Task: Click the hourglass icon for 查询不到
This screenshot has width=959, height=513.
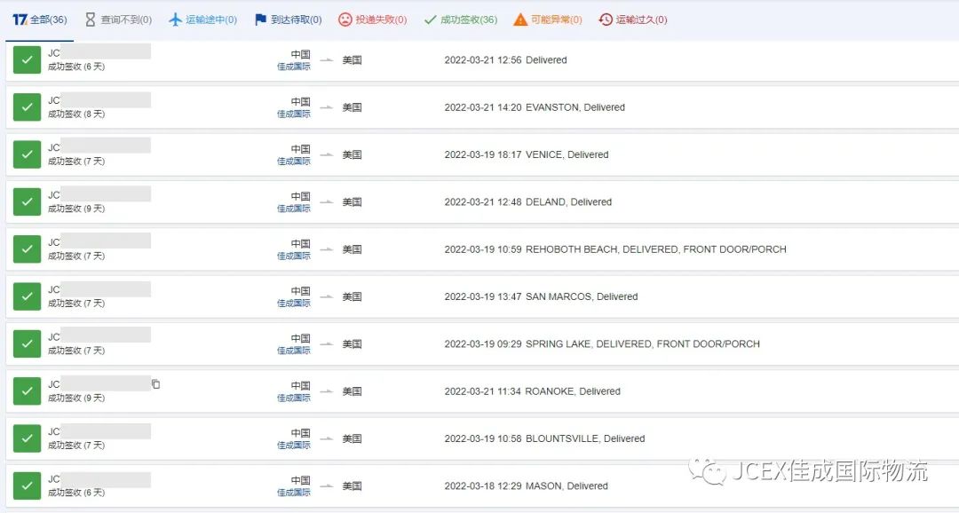Action: pos(90,20)
